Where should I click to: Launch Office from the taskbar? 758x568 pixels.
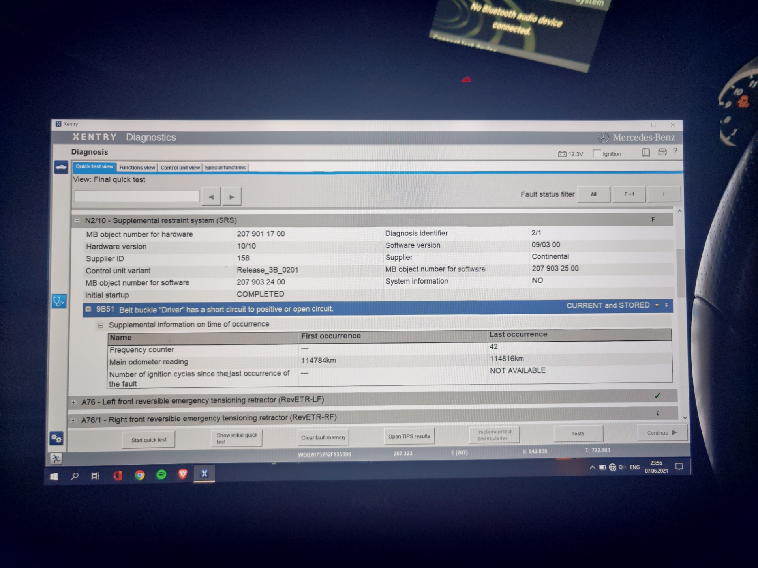118,475
